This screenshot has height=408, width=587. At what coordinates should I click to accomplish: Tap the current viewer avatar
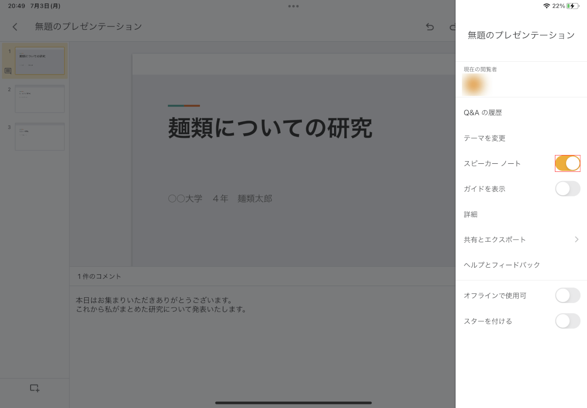point(473,85)
